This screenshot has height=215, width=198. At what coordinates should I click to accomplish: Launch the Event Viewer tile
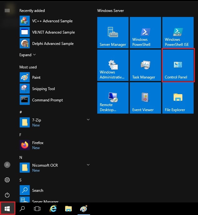[x=145, y=98]
